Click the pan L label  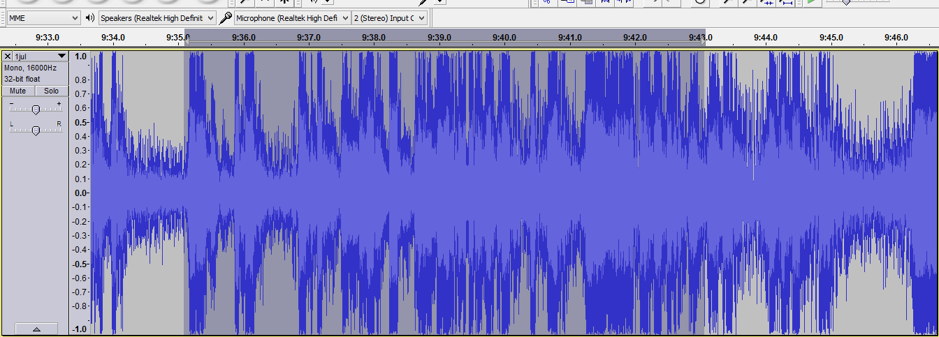tap(11, 124)
